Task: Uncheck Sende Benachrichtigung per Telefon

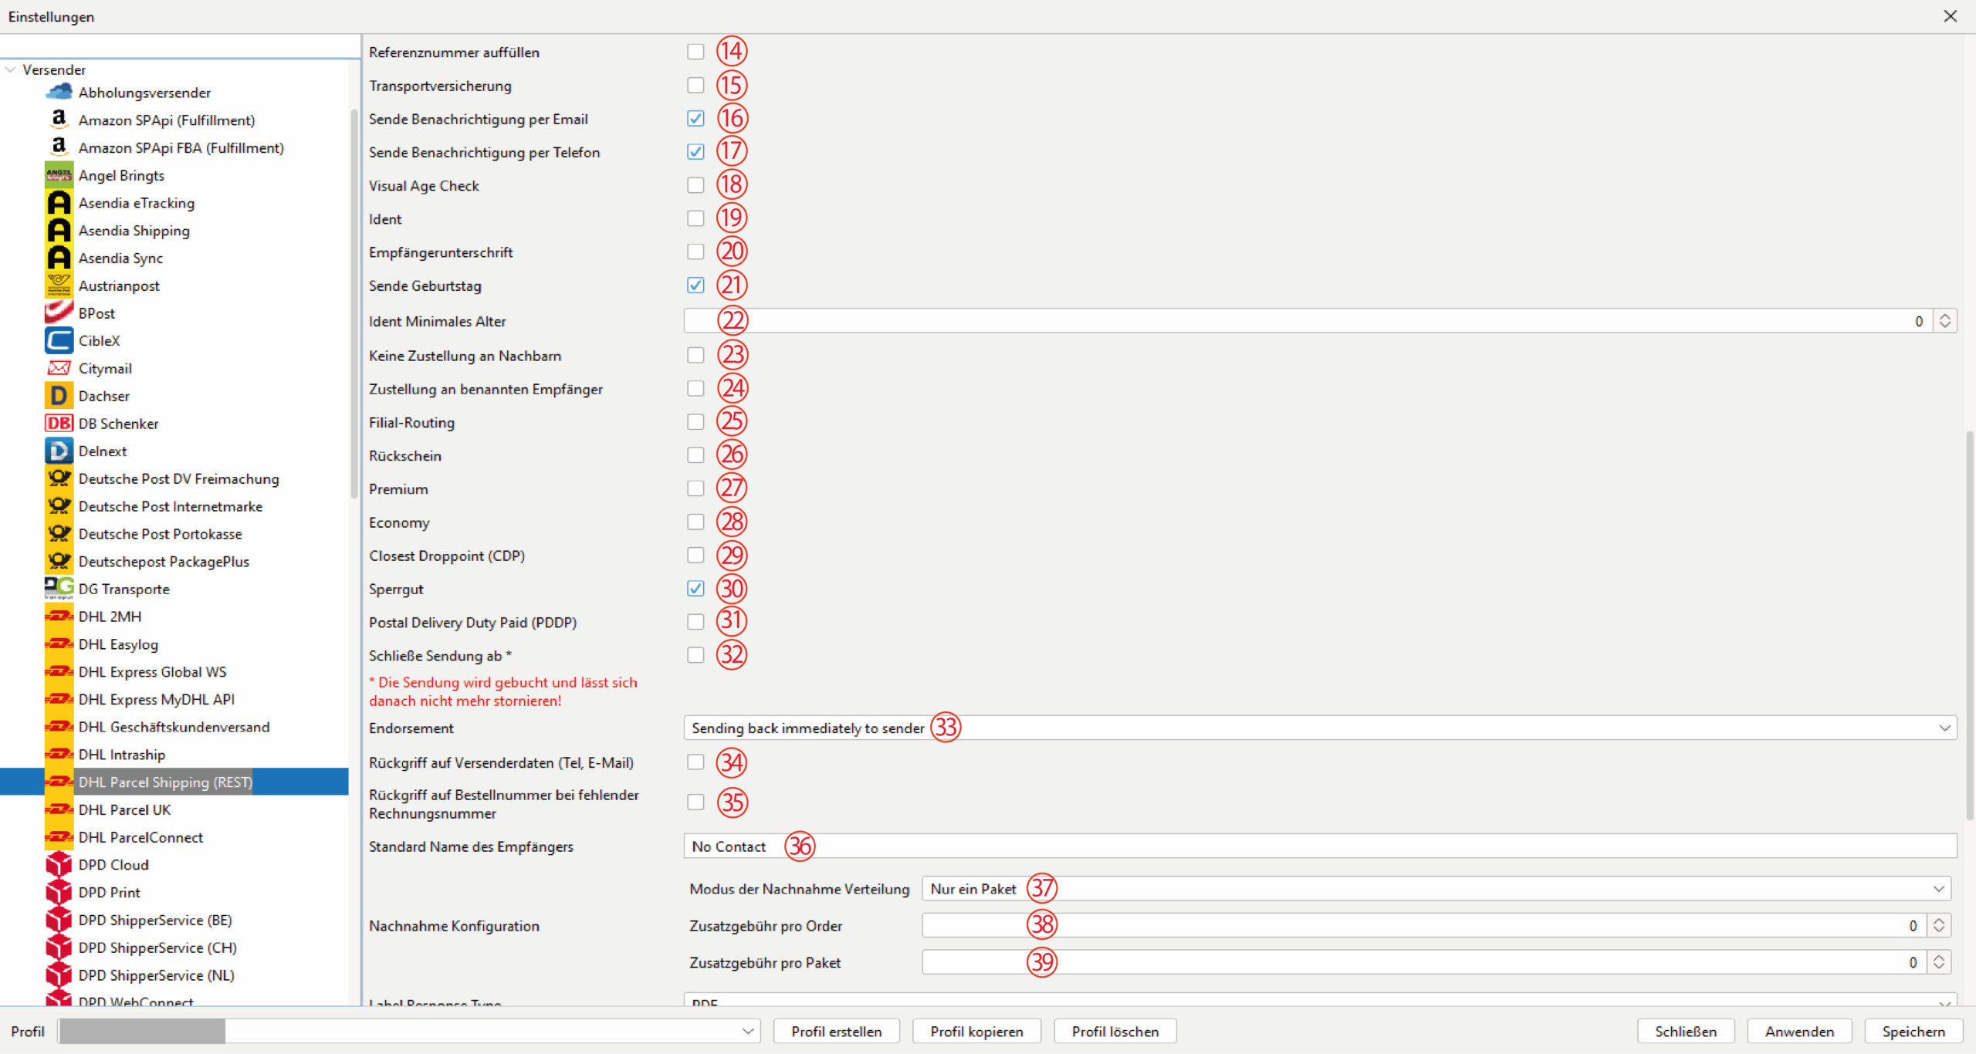Action: (x=695, y=151)
